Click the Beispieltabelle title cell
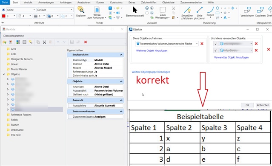The image size is (272, 166). click(200, 116)
